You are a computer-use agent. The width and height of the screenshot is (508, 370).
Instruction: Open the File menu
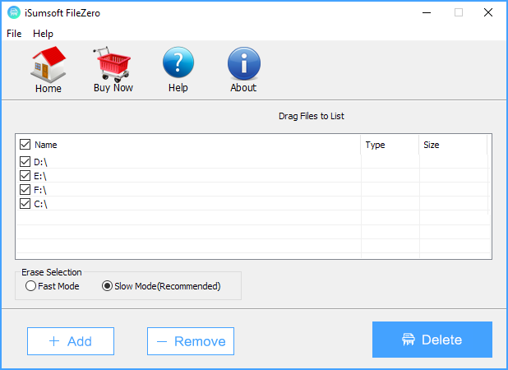[x=14, y=34]
